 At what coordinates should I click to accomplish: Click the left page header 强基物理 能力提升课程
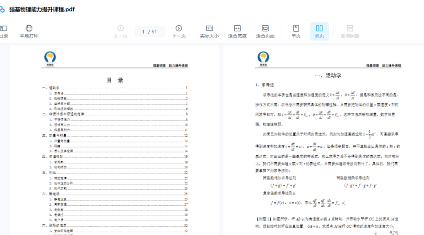tap(170, 66)
